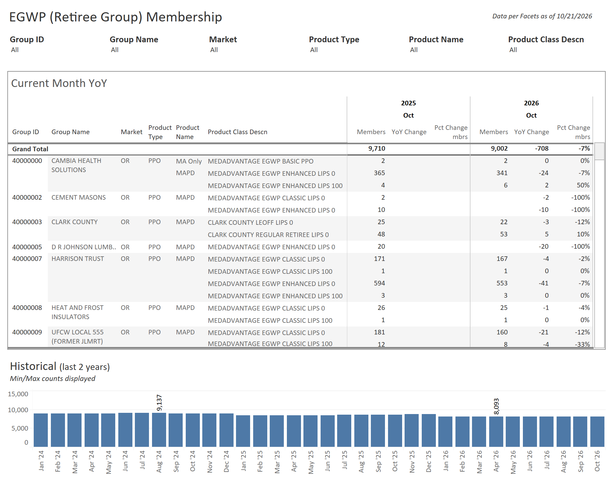Screen dimensions: 613x490
Task: Select CLARK COUNTY LEOFF LIPS 0 row
Action: pyautogui.click(x=250, y=223)
